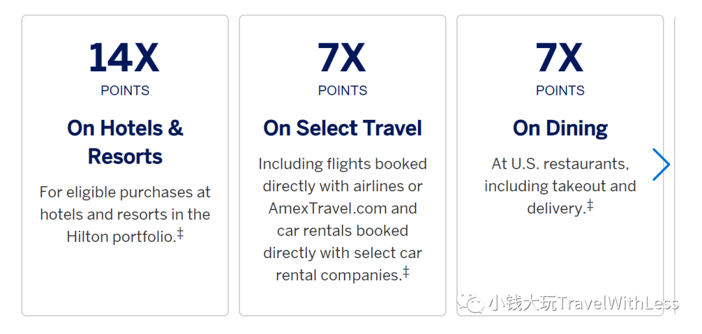Image resolution: width=702 pixels, height=334 pixels.
Task: Click the POINTS label under 14X
Action: [125, 91]
